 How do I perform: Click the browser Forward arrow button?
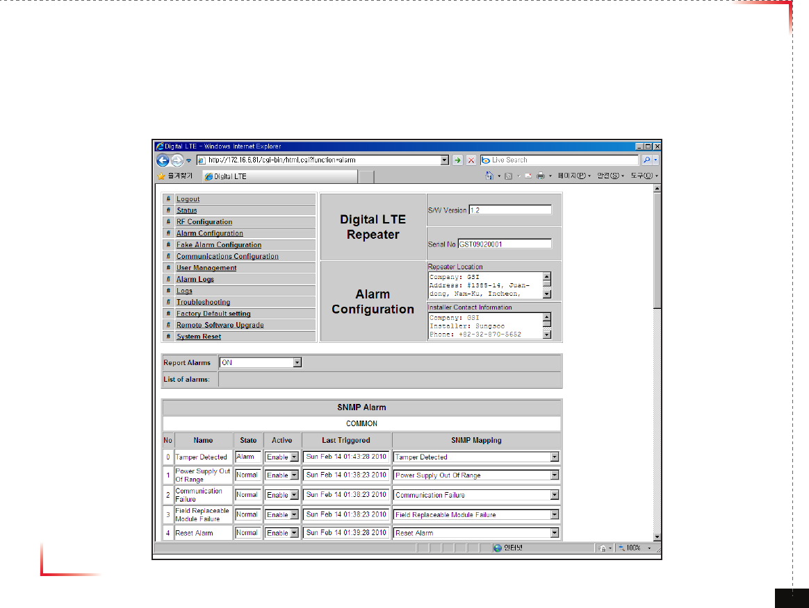pyautogui.click(x=177, y=160)
